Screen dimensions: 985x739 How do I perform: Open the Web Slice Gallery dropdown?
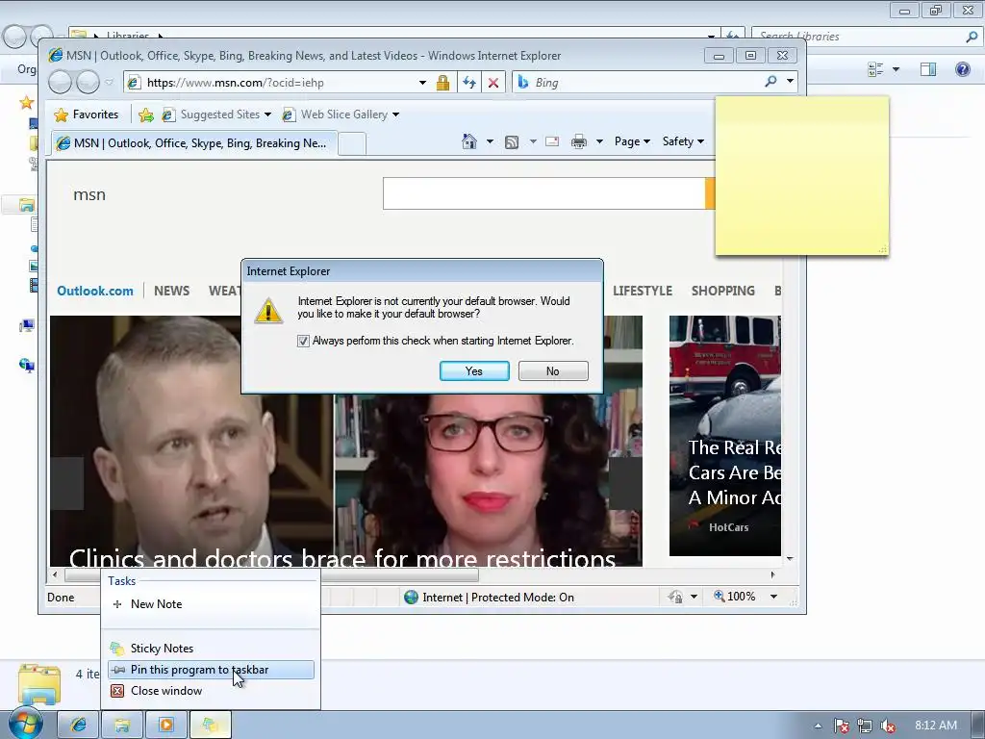click(x=395, y=115)
